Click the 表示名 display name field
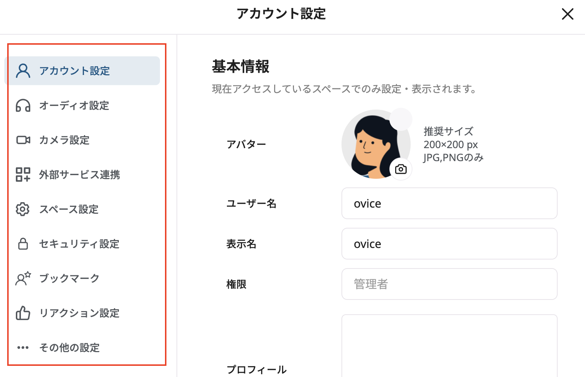 tap(449, 244)
